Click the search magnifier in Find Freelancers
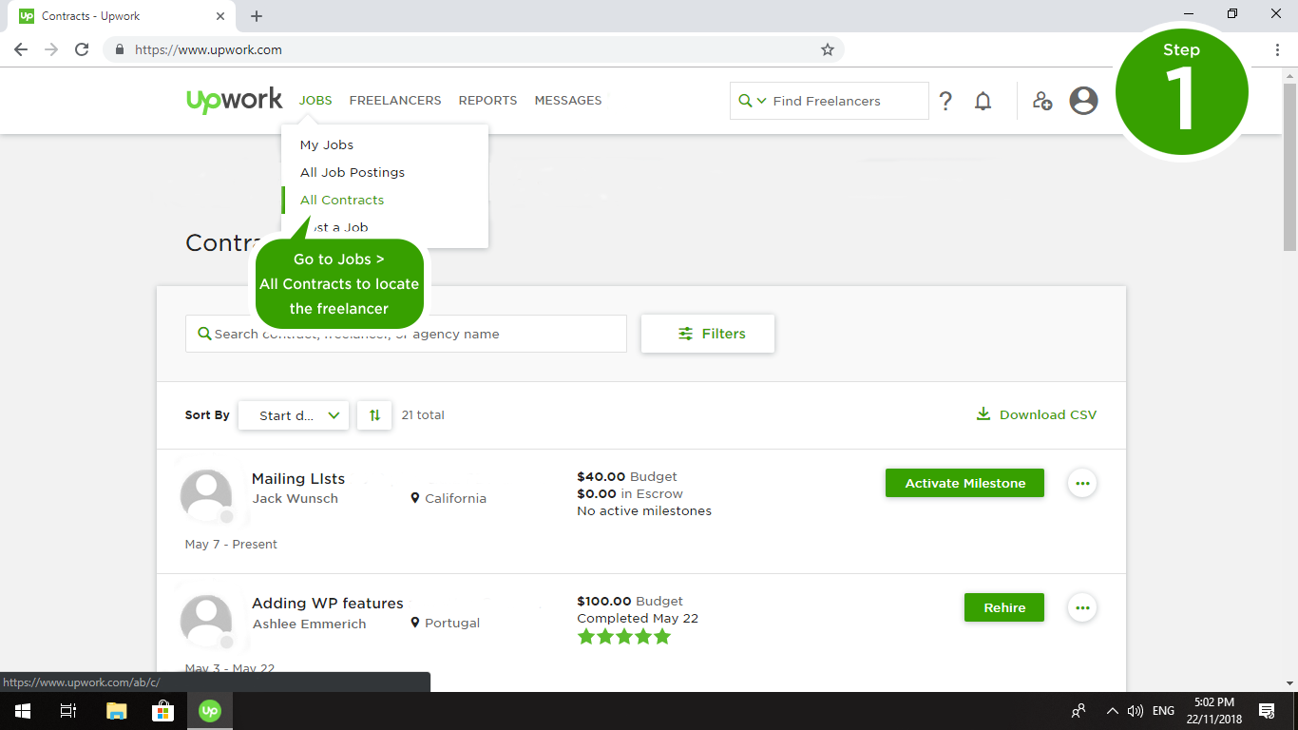This screenshot has height=730, width=1298. [745, 100]
